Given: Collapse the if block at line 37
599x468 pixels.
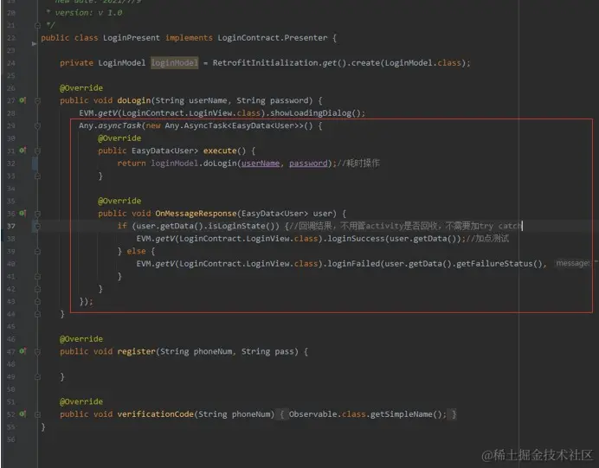Looking at the screenshot, I should click(x=37, y=226).
